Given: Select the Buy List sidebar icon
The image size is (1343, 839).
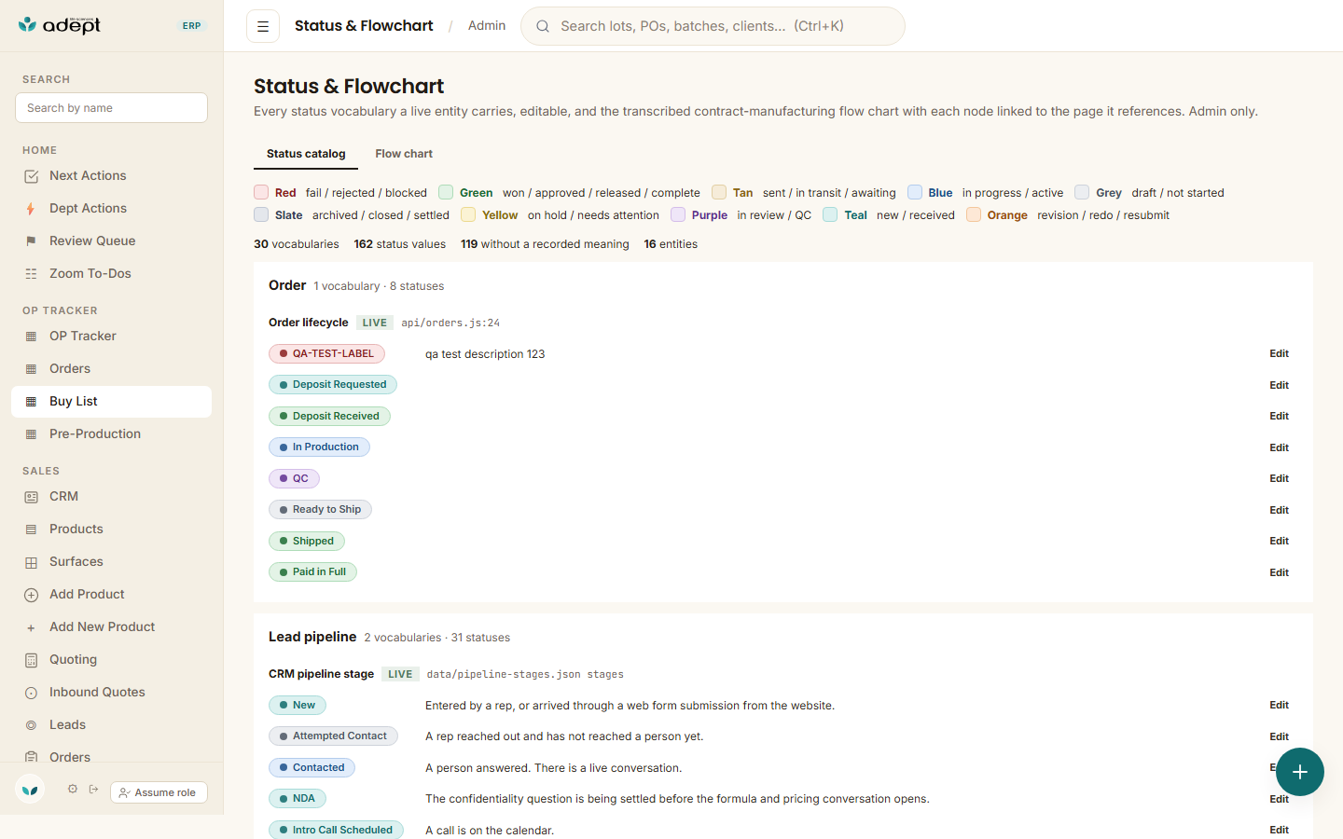Looking at the screenshot, I should pos(31,402).
